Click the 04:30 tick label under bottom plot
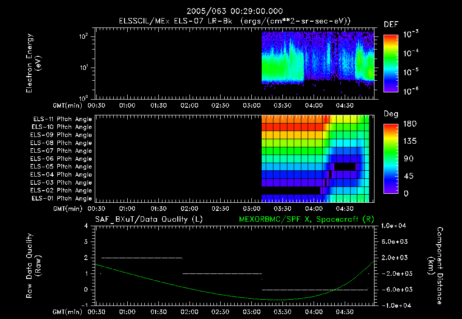 345,312
